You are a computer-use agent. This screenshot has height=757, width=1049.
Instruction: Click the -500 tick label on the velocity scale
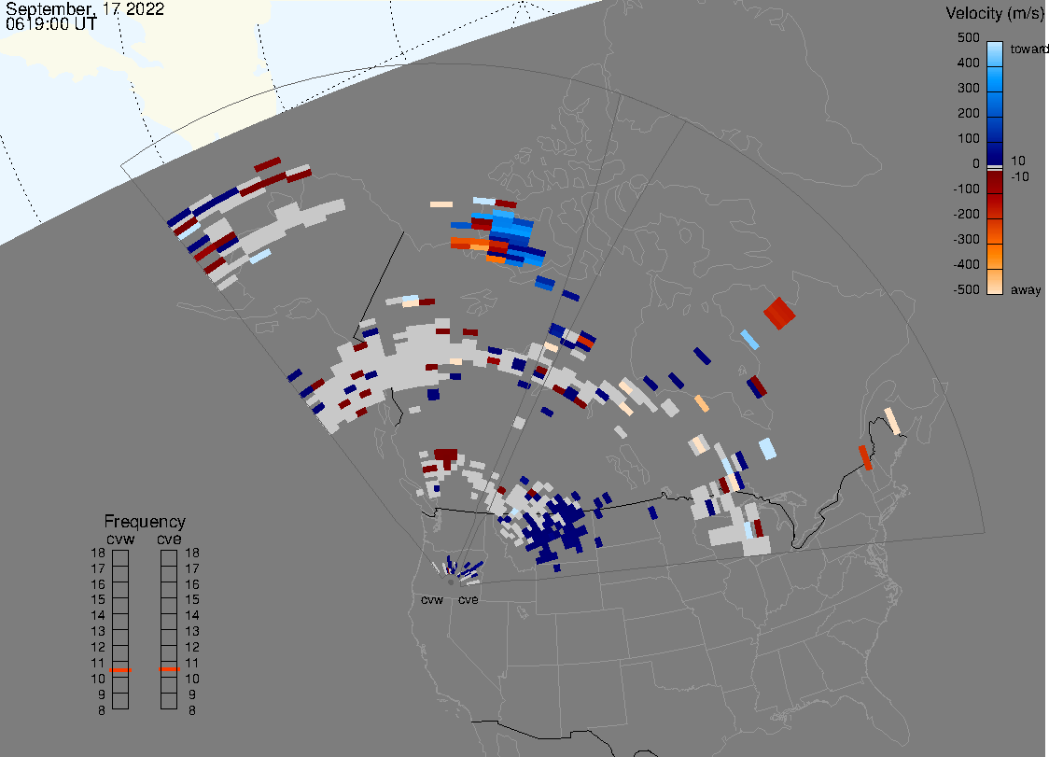coord(966,289)
